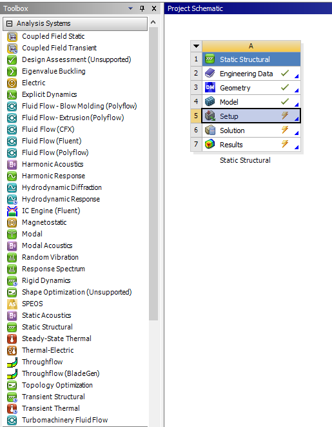
Task: Click the IC Engine (Fluent) icon
Action: click(x=12, y=211)
